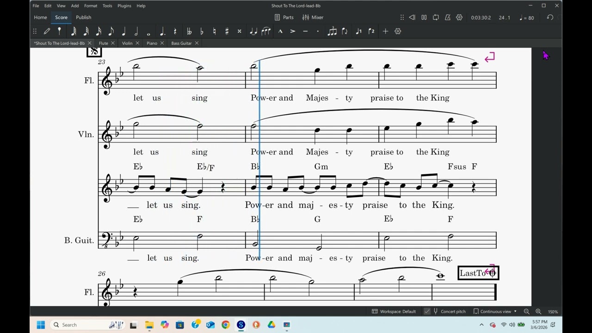Image resolution: width=592 pixels, height=333 pixels.
Task: Rewind playback to the start
Action: [412, 17]
